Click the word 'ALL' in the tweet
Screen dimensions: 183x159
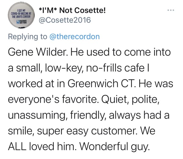click(x=17, y=146)
